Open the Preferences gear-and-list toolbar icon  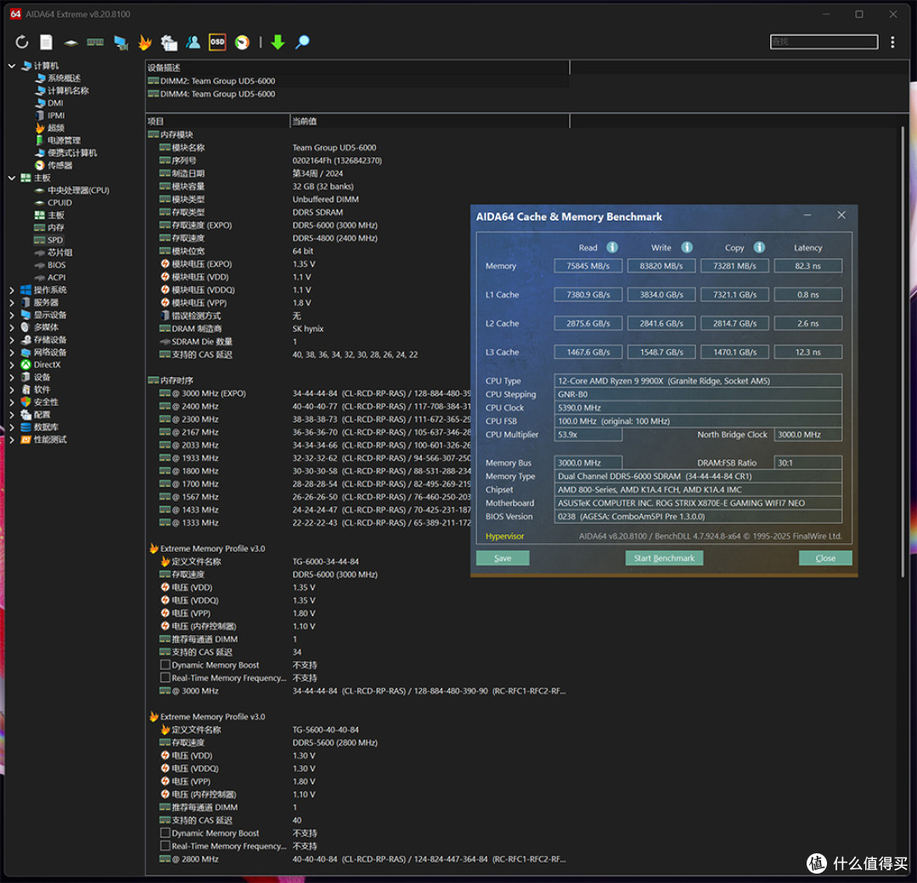169,42
